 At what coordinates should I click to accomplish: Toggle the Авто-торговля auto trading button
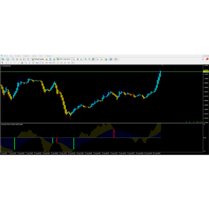pyautogui.click(x=64, y=59)
